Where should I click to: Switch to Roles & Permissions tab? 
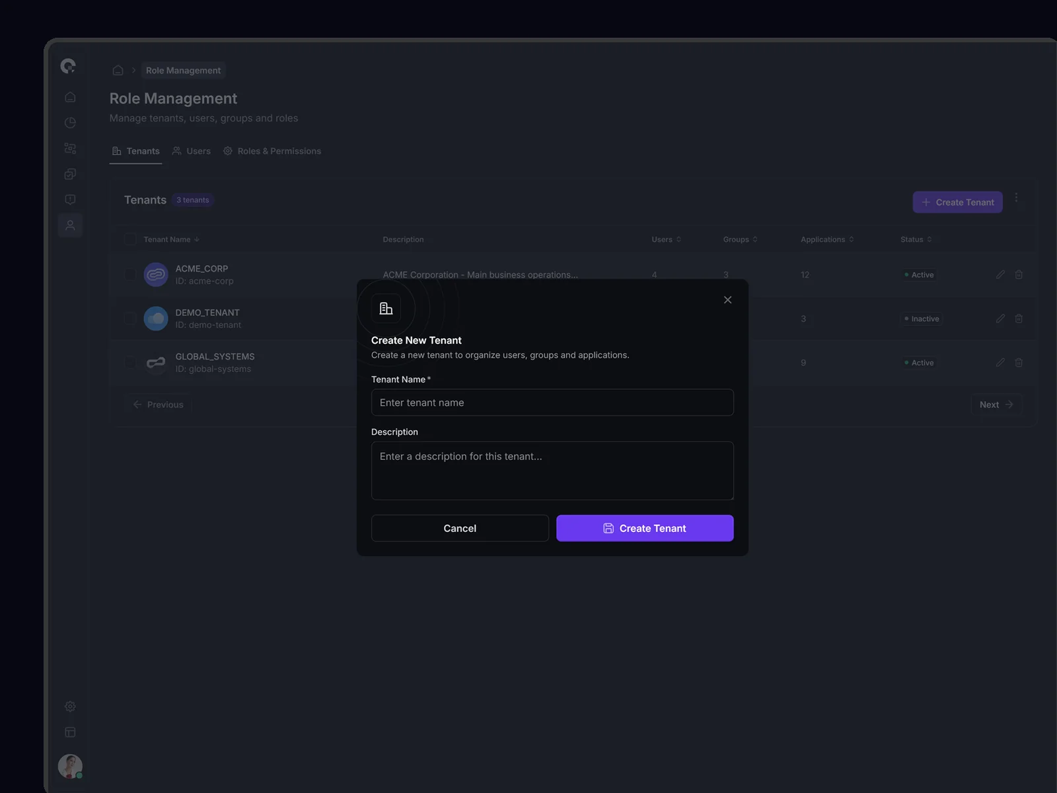point(272,151)
